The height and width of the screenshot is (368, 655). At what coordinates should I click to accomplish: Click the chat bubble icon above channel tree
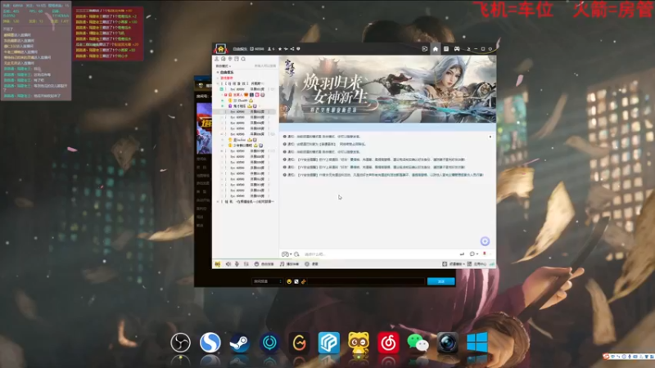(x=224, y=59)
